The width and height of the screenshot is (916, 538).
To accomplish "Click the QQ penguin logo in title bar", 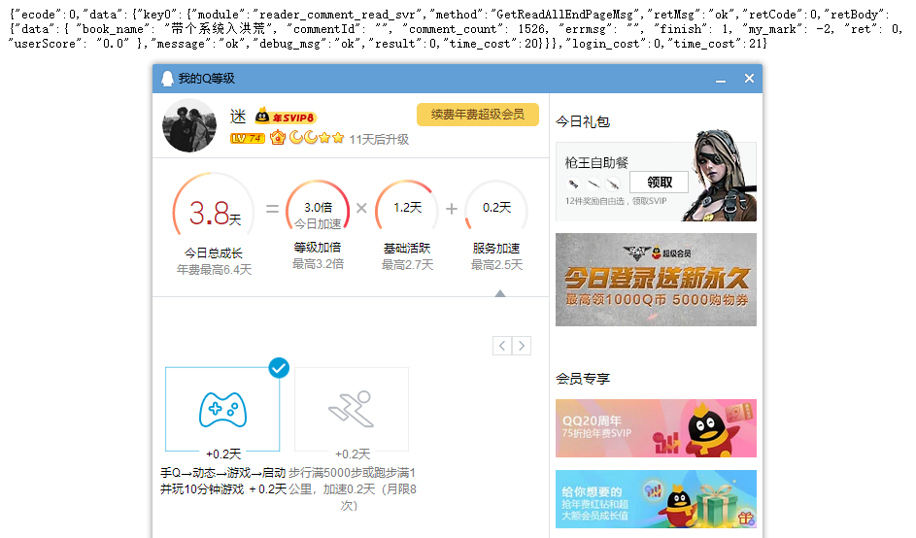I will pyautogui.click(x=167, y=79).
